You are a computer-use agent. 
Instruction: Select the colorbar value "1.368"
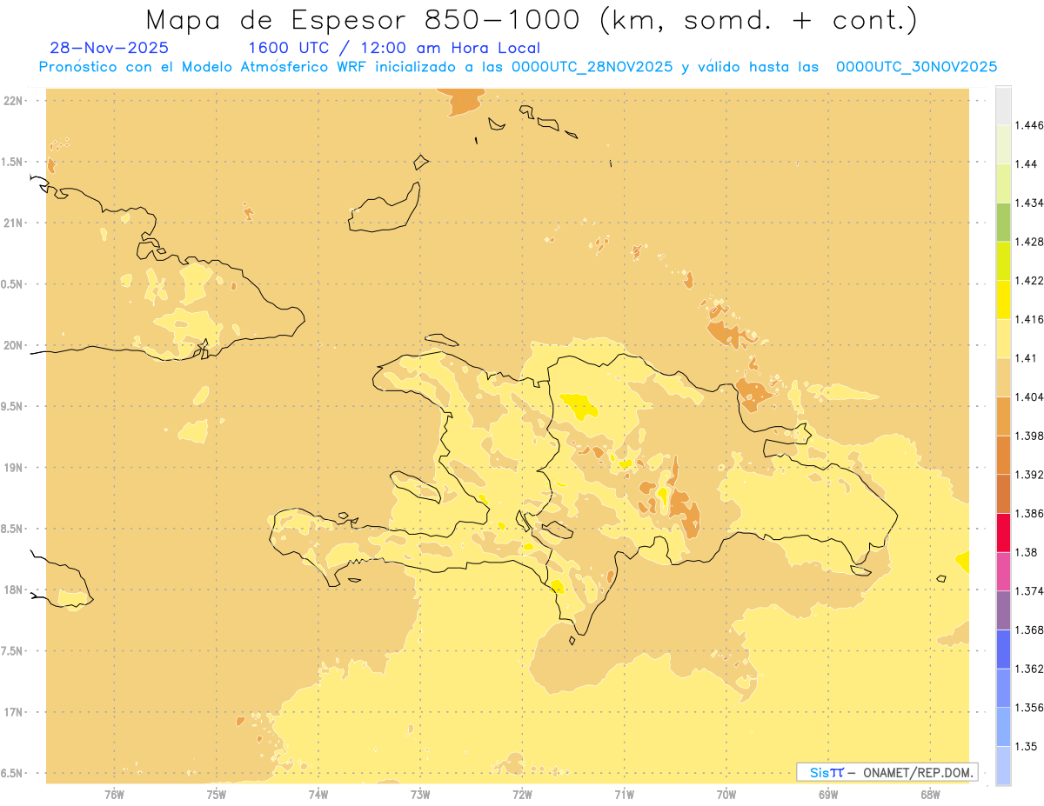tap(1029, 629)
